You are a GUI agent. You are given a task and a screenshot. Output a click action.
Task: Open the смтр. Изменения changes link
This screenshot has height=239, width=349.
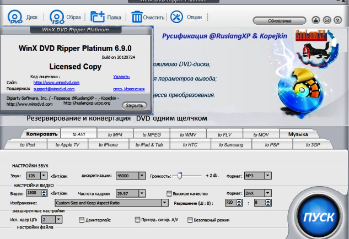coord(128,89)
